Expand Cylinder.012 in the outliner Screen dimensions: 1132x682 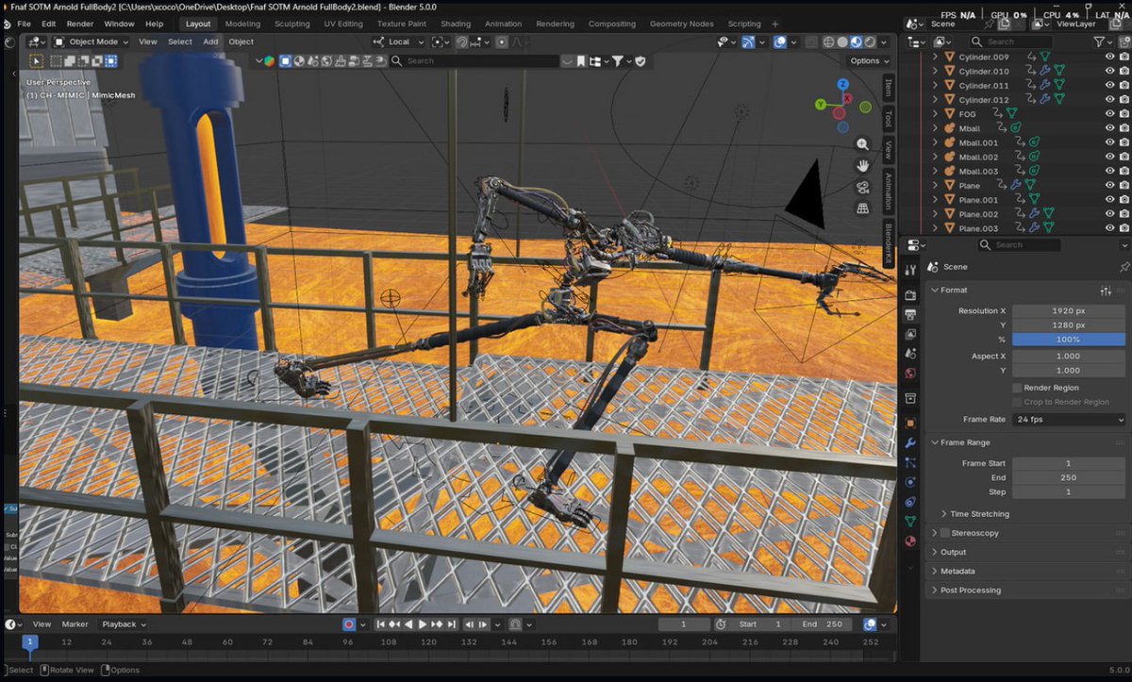[x=936, y=100]
